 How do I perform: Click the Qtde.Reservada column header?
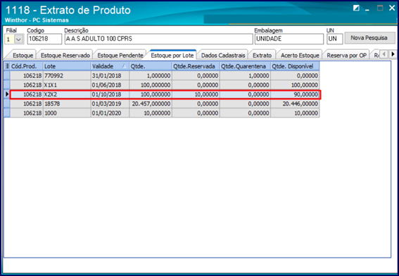pyautogui.click(x=196, y=66)
